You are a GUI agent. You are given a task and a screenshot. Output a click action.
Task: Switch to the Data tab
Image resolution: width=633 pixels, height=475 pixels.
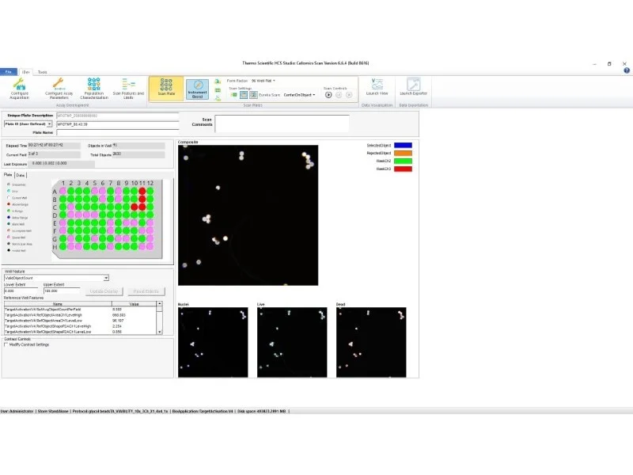click(21, 175)
